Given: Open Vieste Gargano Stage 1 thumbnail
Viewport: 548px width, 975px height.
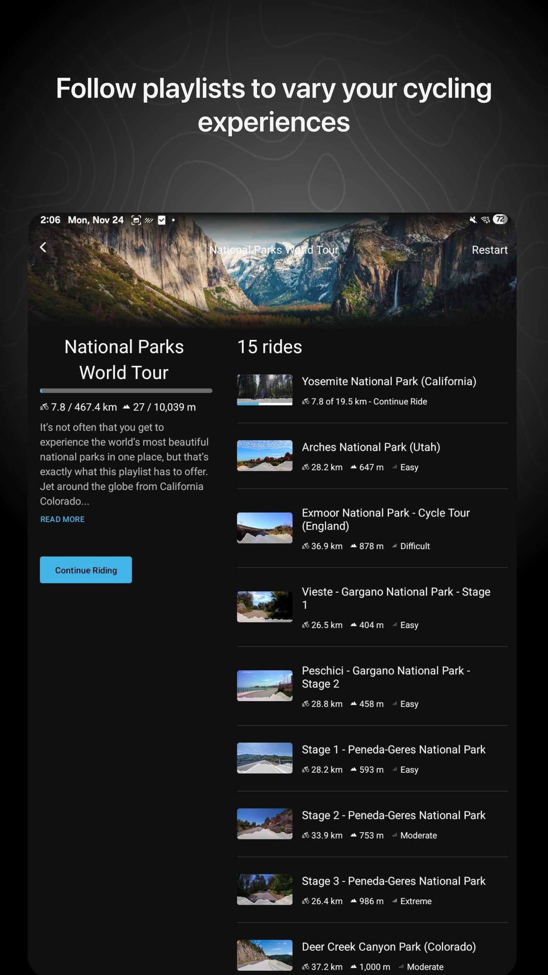Looking at the screenshot, I should [264, 607].
